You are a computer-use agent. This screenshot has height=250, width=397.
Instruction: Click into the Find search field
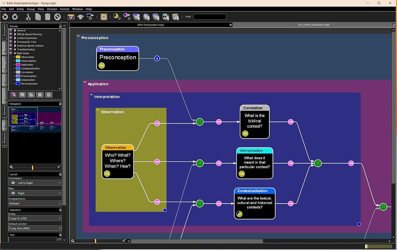[x=210, y=17]
